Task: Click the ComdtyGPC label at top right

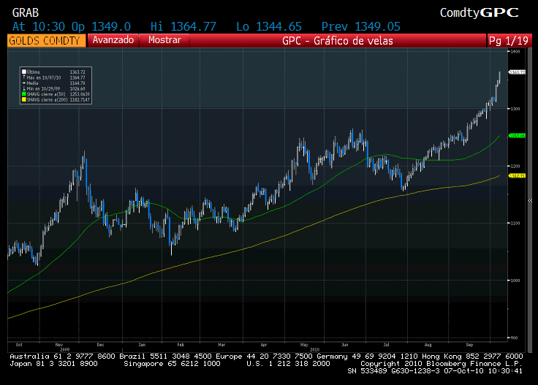Action: click(480, 12)
